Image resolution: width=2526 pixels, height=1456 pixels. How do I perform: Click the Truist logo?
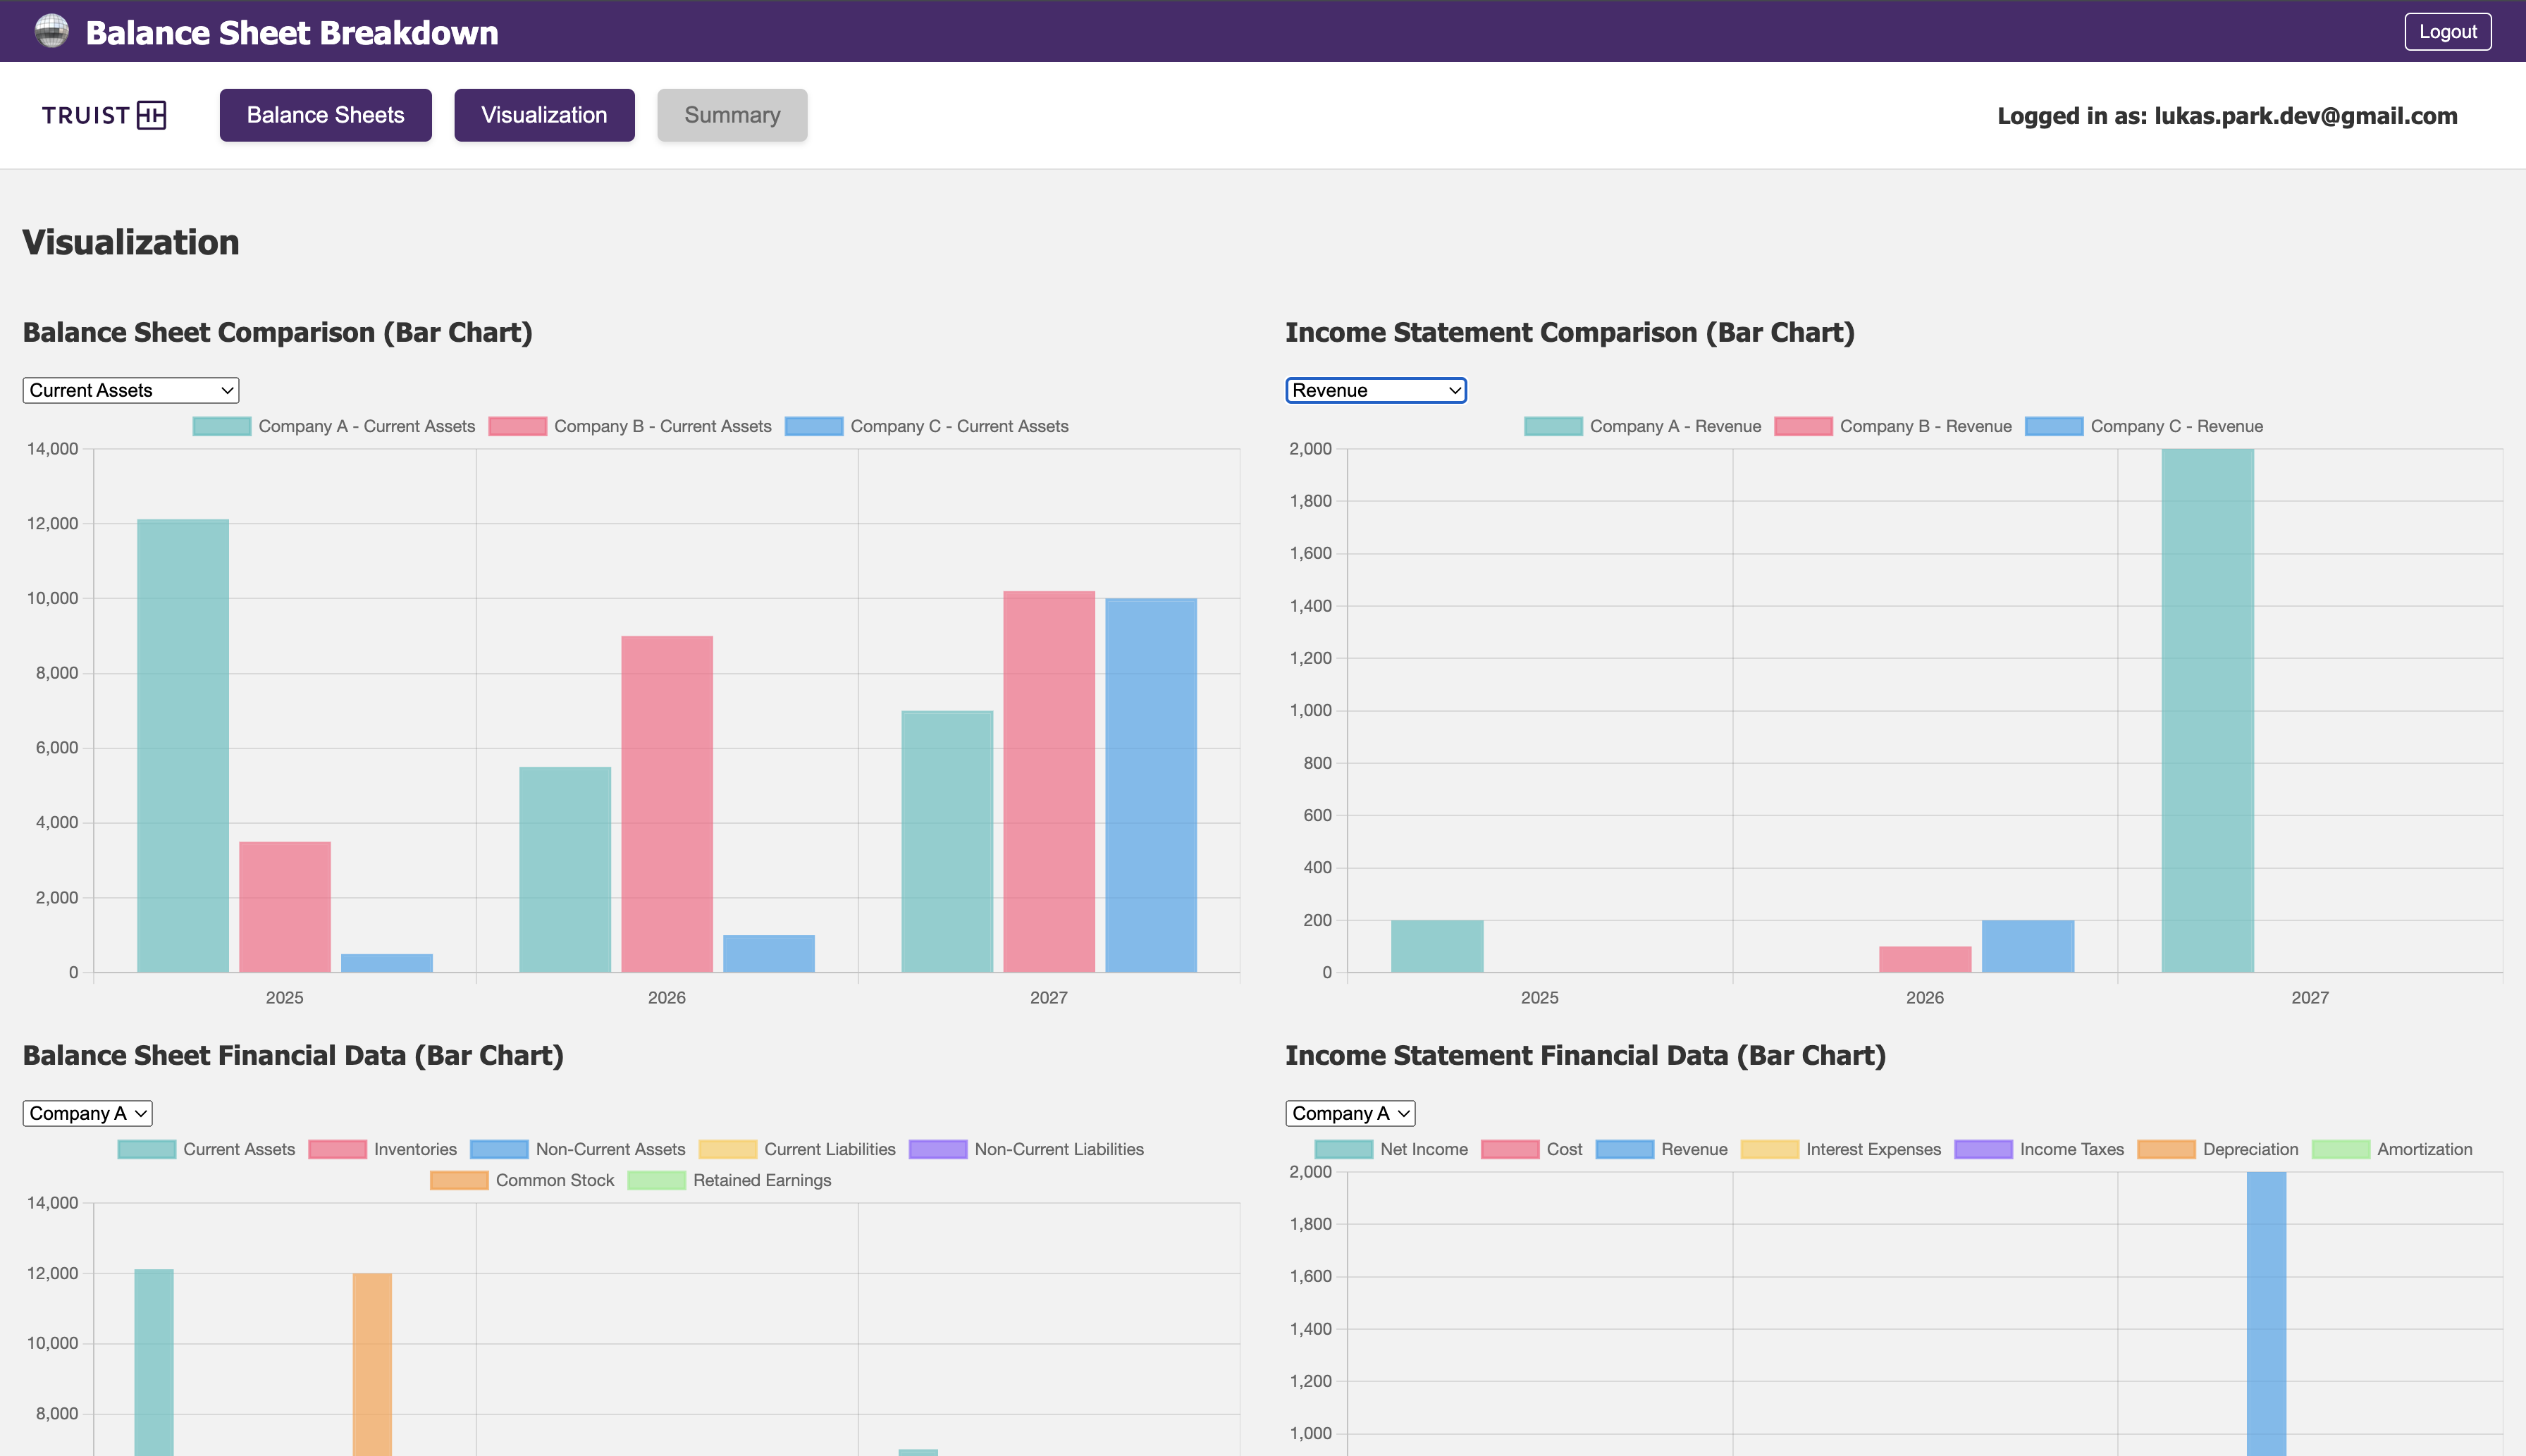pos(104,115)
